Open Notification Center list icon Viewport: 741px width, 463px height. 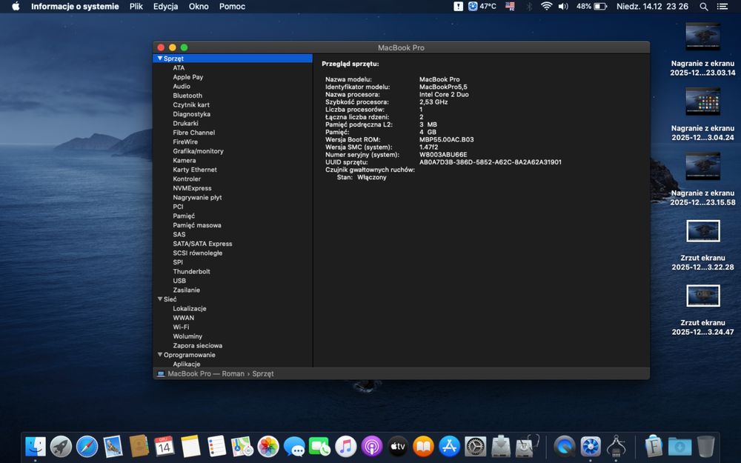[x=722, y=7]
